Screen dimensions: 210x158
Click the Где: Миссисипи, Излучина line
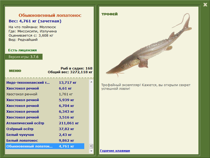point(33,31)
